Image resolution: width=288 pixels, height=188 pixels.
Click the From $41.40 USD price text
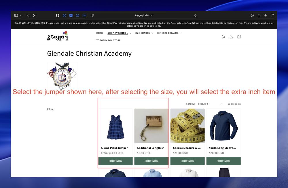112,153
